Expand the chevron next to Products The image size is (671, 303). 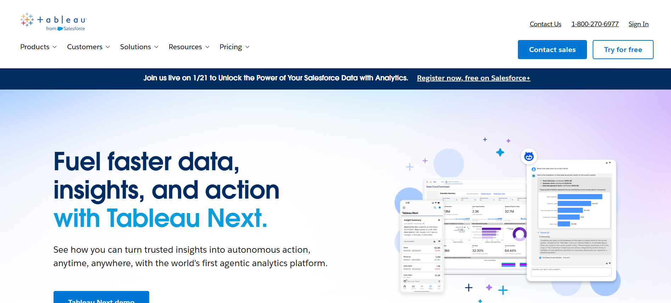(x=55, y=47)
